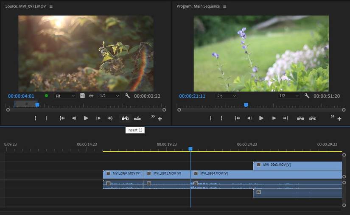
Task: Step back one frame in Program monitor
Action: point(249,118)
